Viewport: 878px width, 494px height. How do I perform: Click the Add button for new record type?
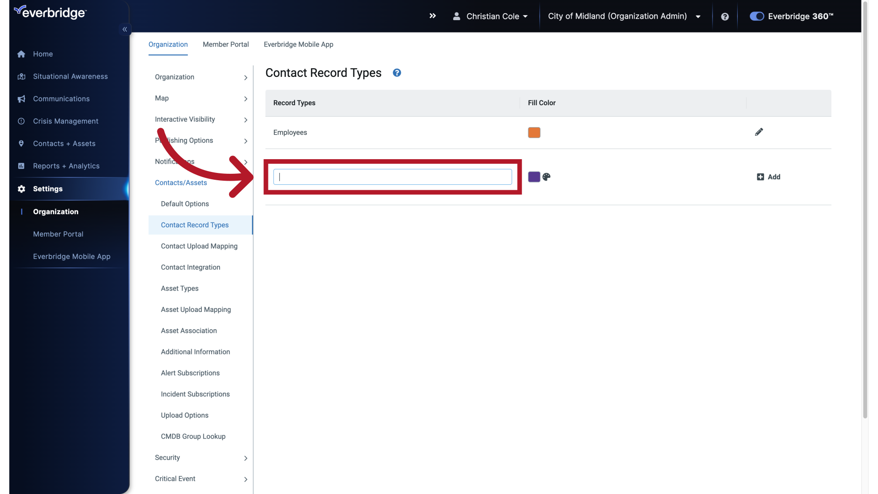[769, 177]
